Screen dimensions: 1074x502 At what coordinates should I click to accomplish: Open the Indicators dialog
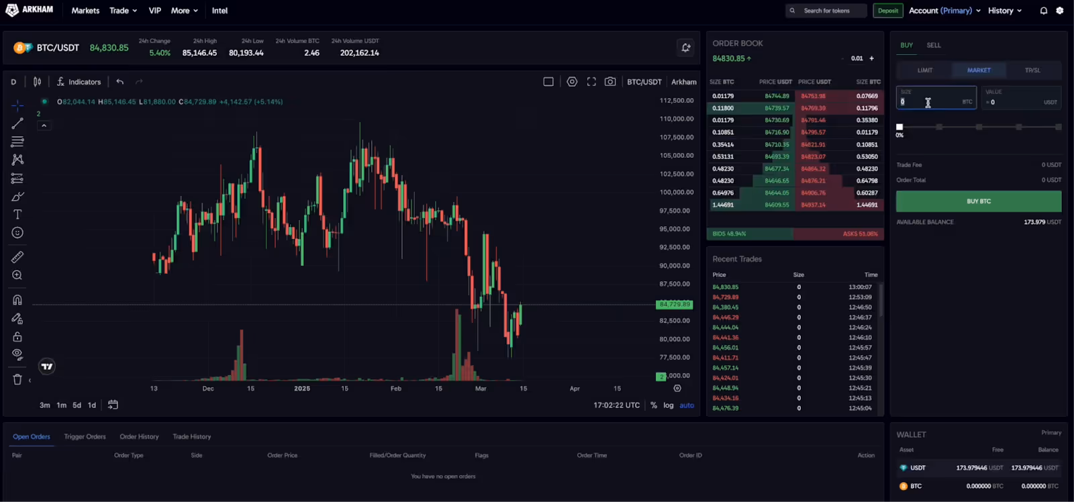tap(79, 82)
